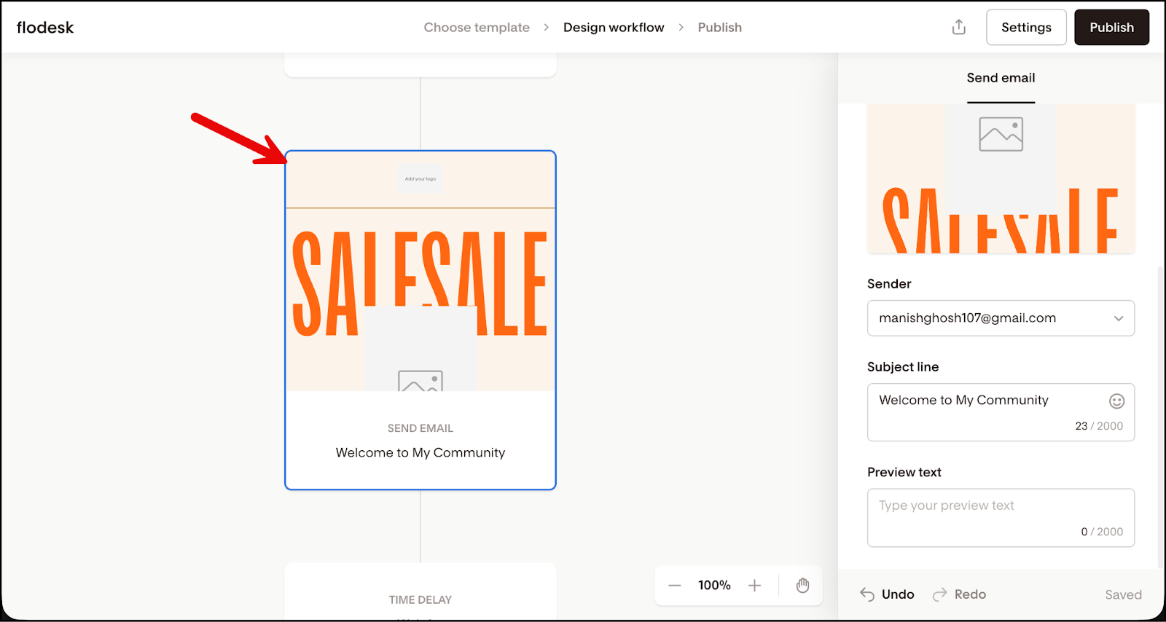
Task: Go to the Publish step in breadcrumb
Action: (x=719, y=28)
